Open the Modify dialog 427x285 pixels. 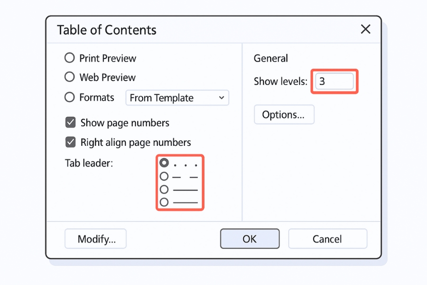95,238
